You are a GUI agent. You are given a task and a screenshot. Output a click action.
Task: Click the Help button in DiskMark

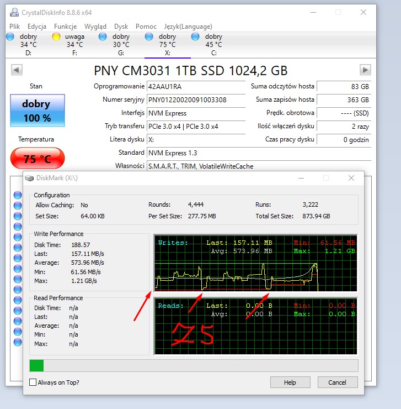290,382
